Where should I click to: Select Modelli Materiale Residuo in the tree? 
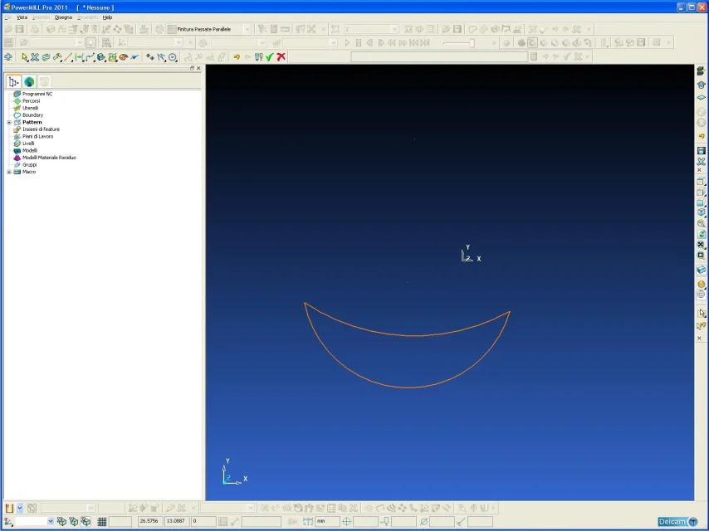click(x=49, y=158)
